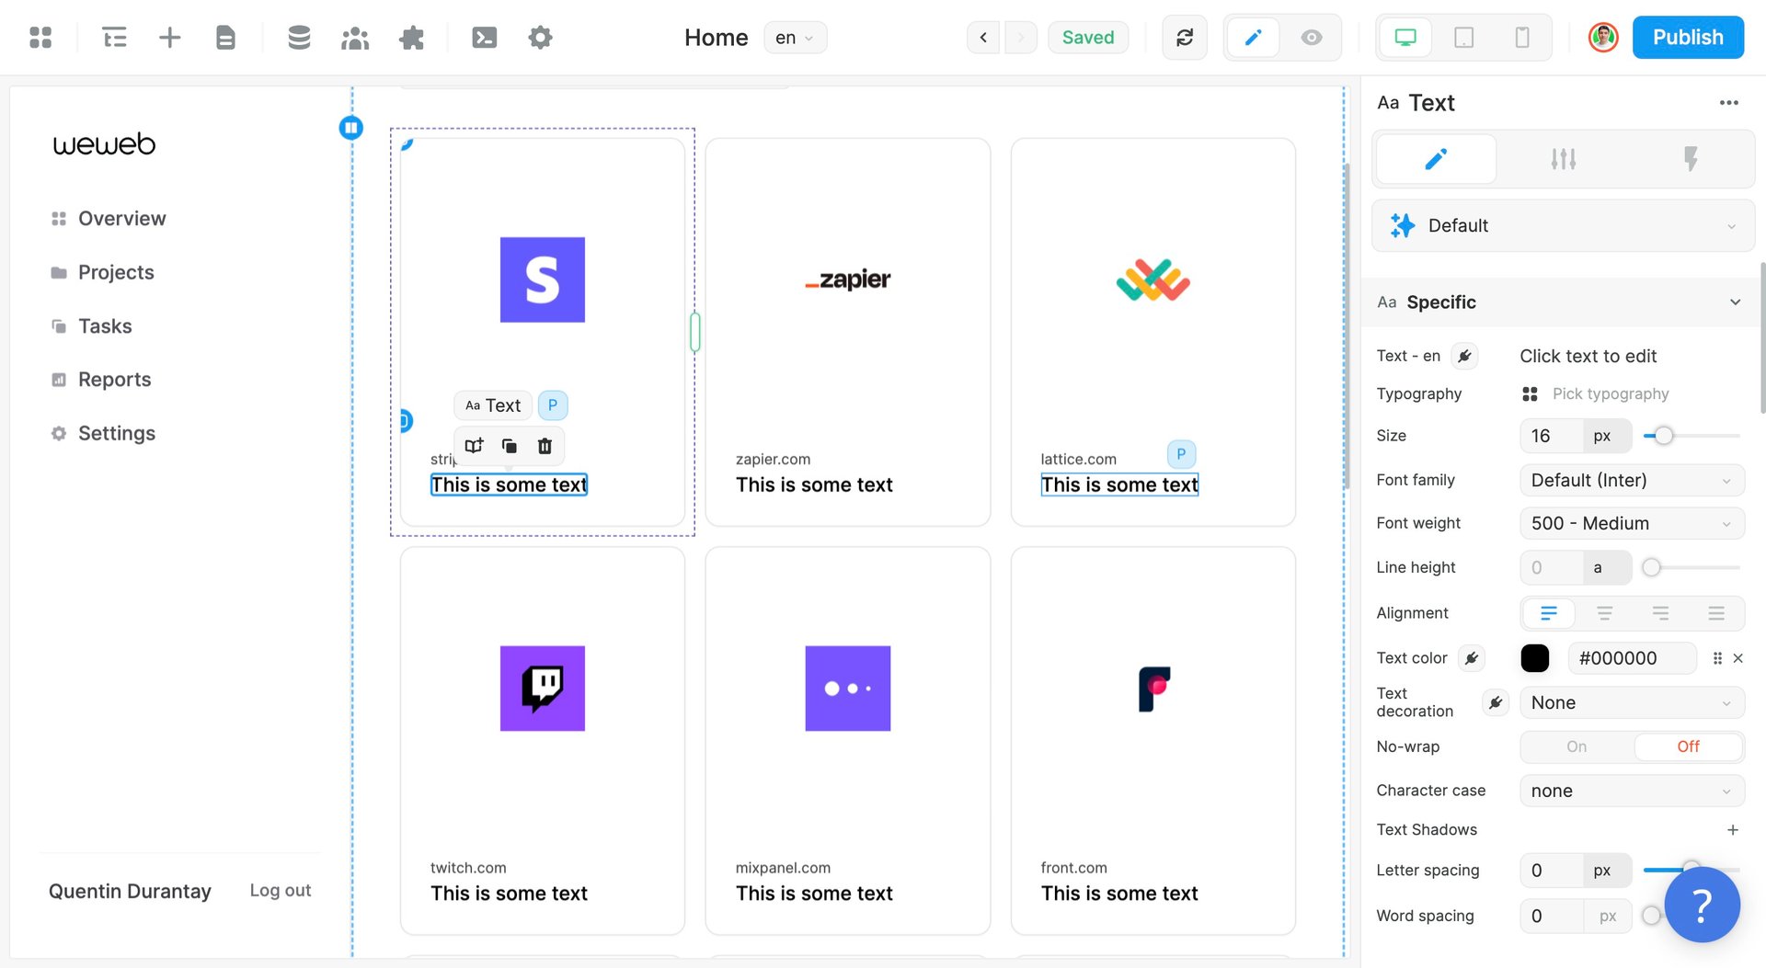Screen dimensions: 1766x968
Task: Click the trash delete icon in floating toolbar
Action: 545,446
